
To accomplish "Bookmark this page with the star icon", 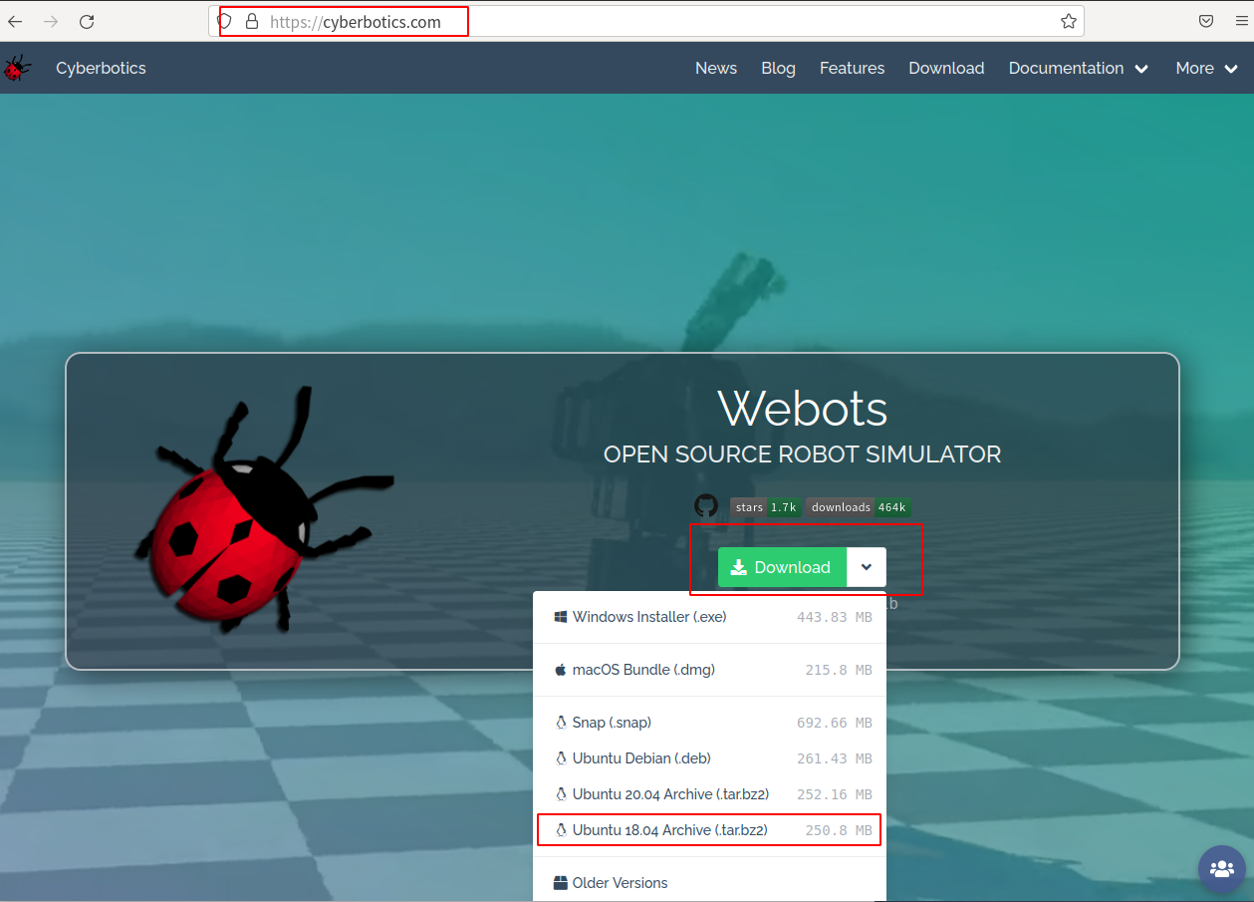I will tap(1069, 21).
